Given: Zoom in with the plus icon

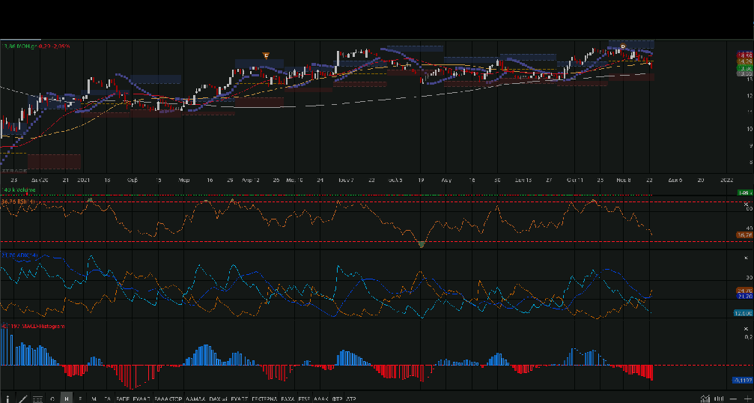Looking at the screenshot, I should [x=747, y=399].
